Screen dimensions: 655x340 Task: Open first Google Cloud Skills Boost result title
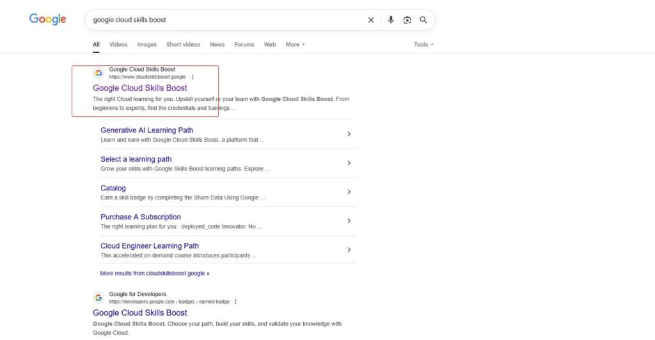[x=140, y=88]
